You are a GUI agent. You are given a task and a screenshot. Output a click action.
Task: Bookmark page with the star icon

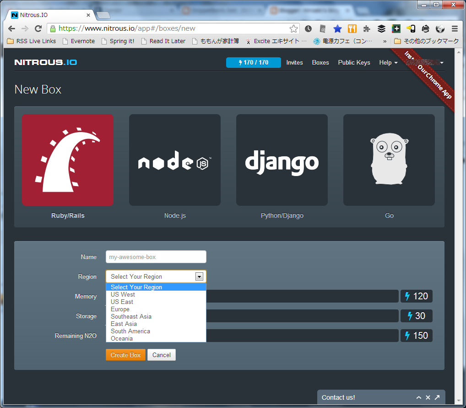[x=293, y=28]
